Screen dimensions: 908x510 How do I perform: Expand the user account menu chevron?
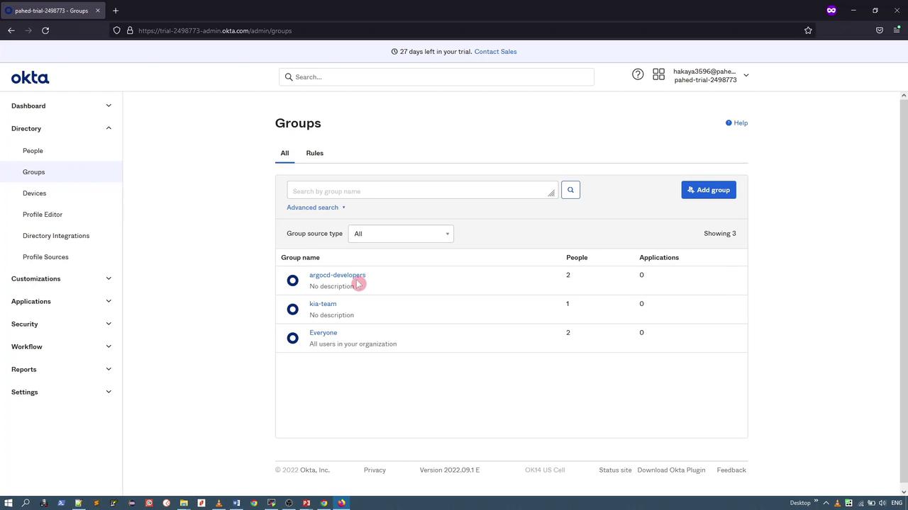[x=746, y=75]
